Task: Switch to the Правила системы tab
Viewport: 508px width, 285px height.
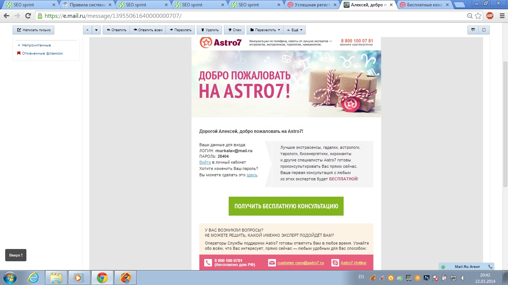Action: (x=87, y=5)
